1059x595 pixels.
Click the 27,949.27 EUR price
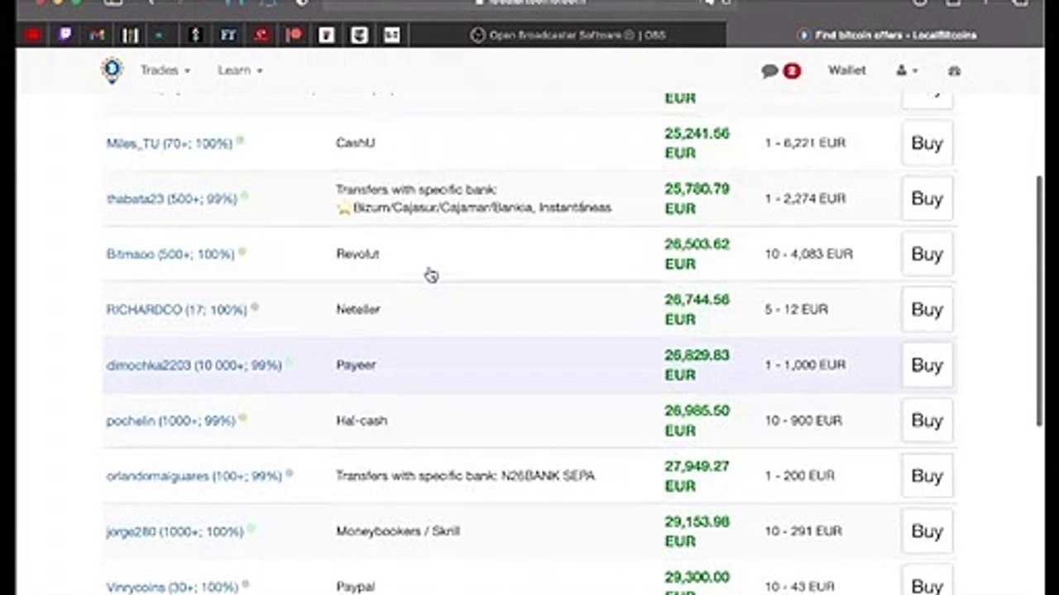coord(697,475)
